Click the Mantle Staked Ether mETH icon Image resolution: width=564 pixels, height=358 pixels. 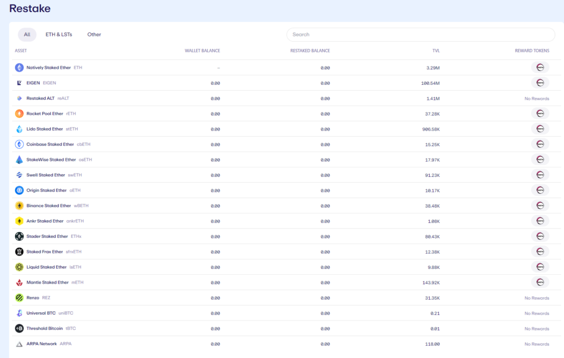[x=19, y=283]
